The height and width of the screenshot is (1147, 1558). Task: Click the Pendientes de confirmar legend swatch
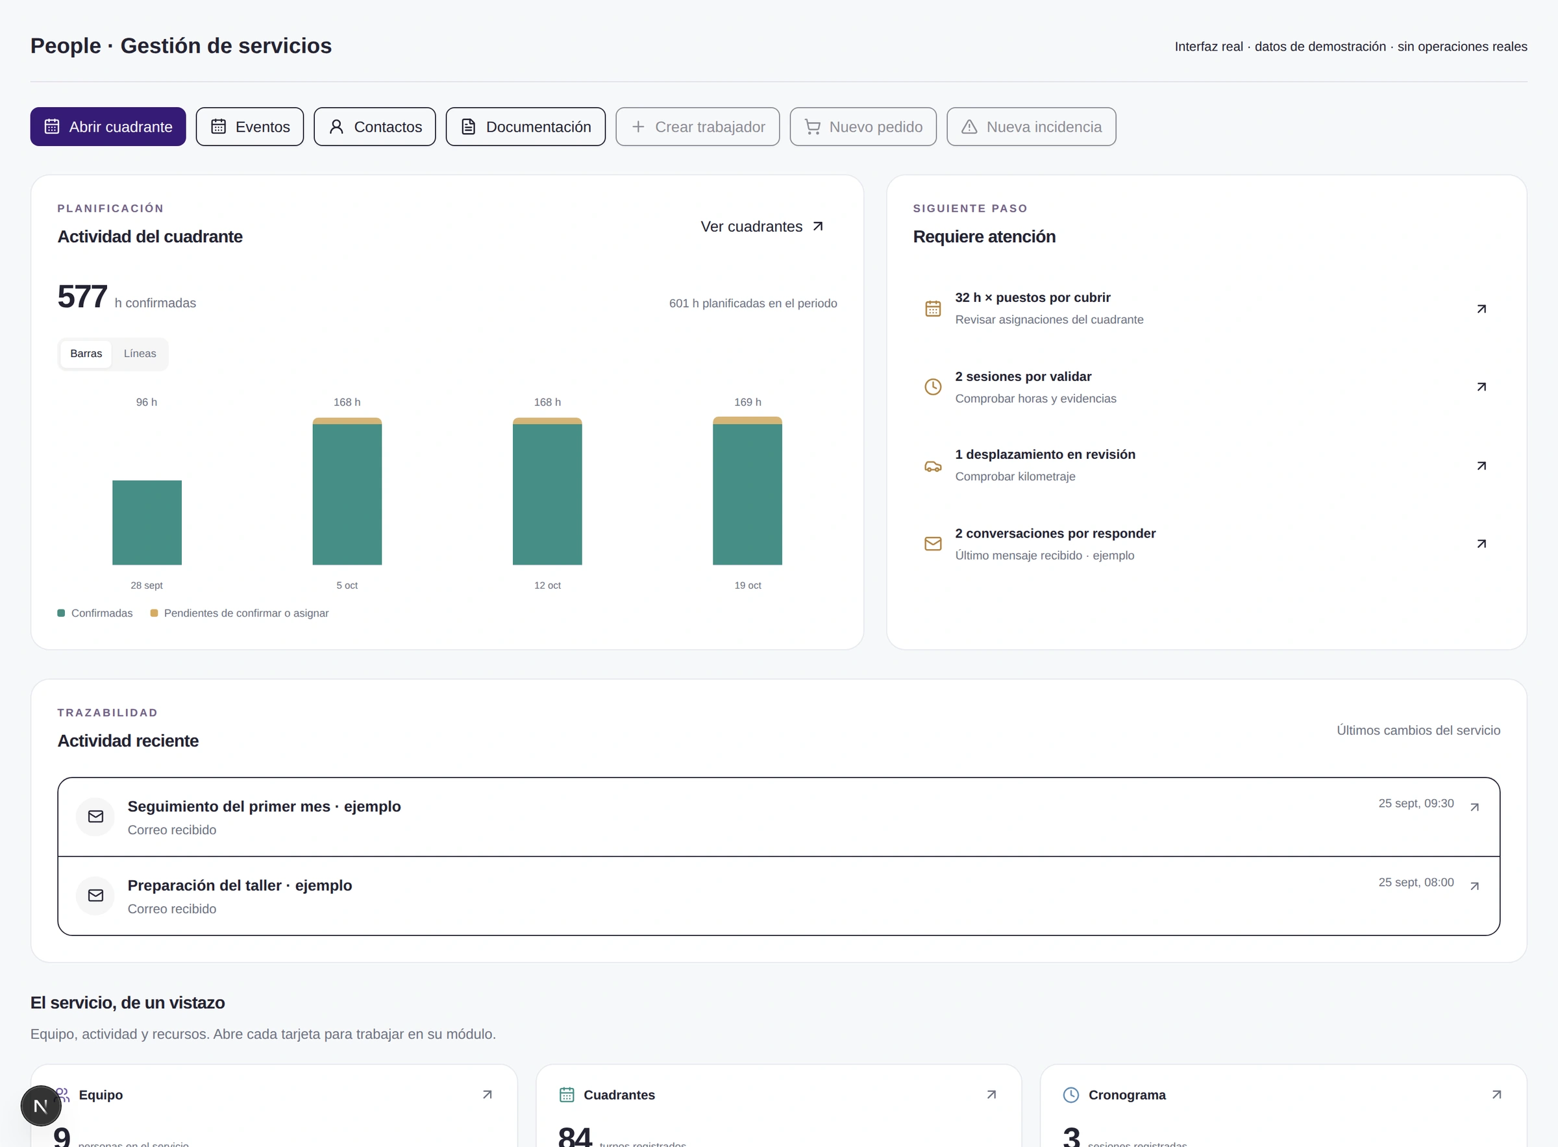(154, 613)
